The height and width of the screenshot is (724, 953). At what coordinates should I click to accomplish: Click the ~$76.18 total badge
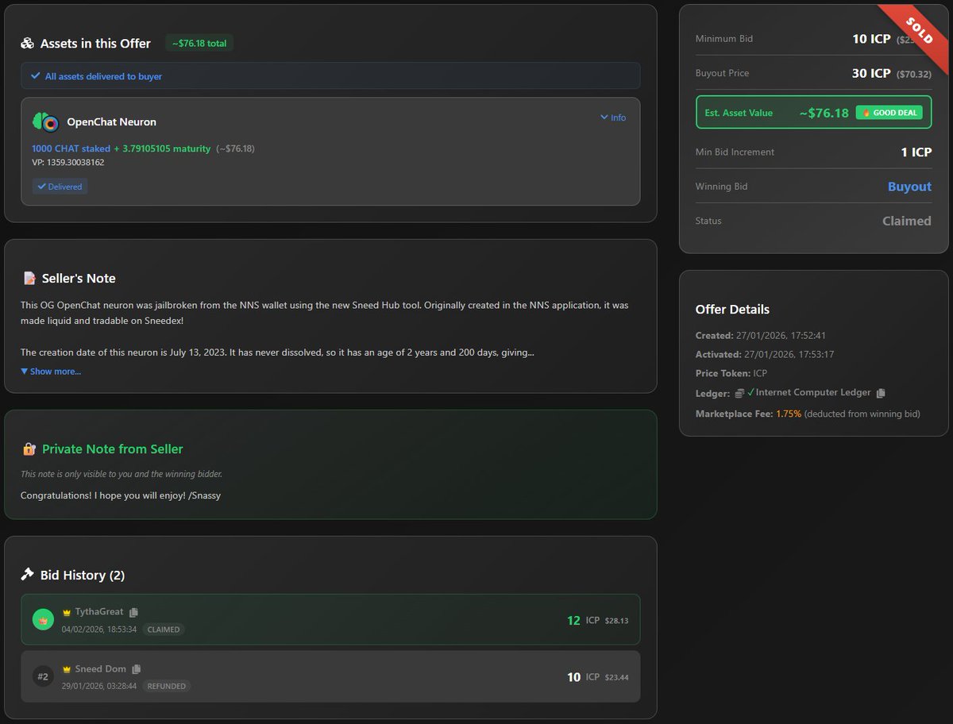tap(199, 44)
